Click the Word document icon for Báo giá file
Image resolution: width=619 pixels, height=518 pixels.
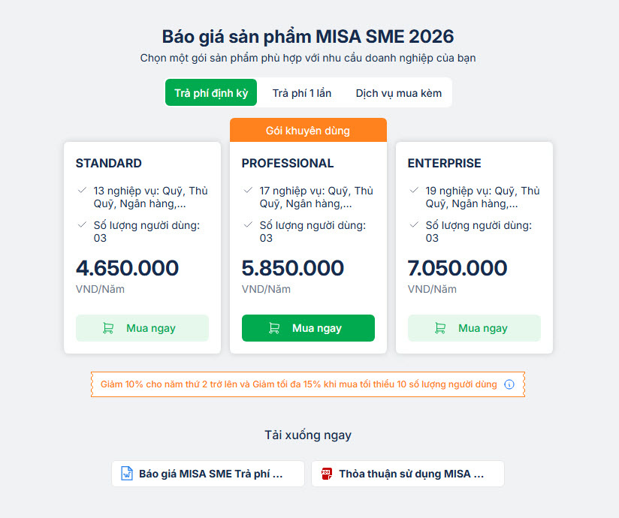(x=127, y=474)
